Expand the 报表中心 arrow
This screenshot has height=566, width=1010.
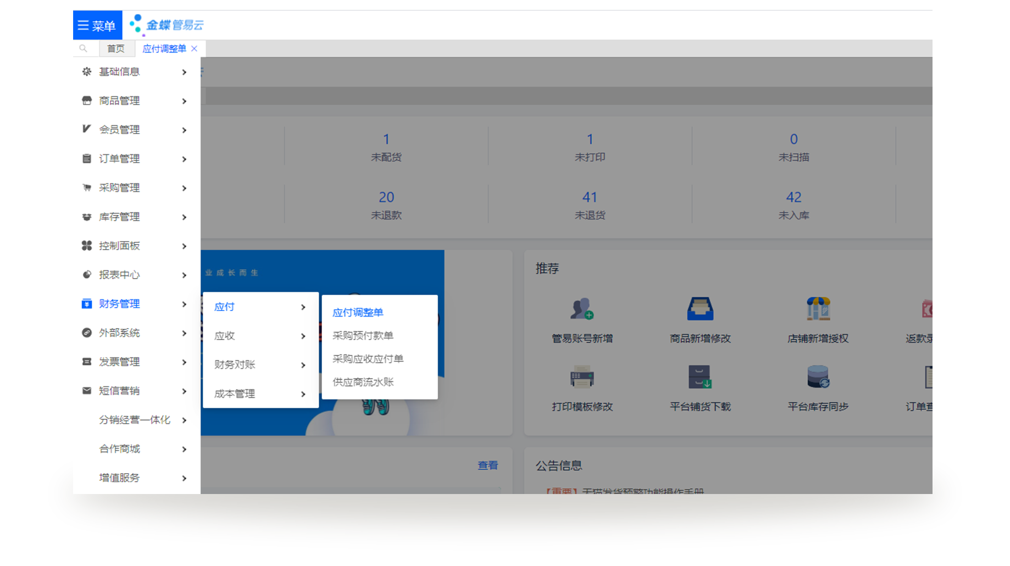(184, 275)
